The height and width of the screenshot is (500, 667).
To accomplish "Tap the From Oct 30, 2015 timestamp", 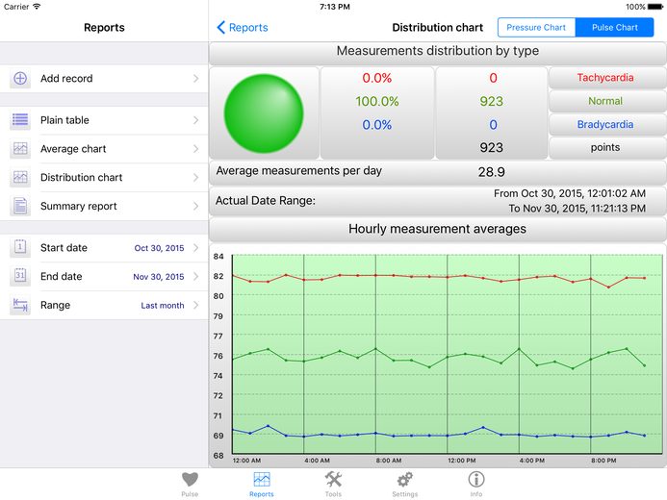I will (570, 193).
